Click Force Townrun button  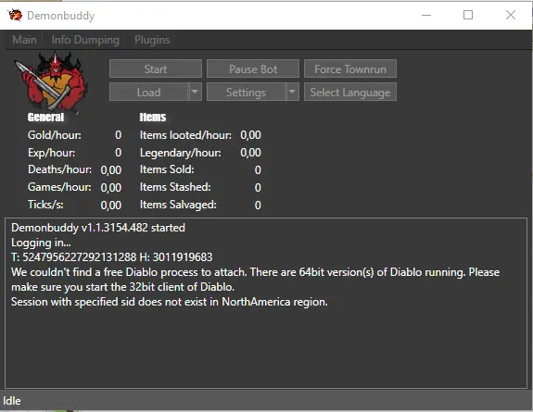[350, 69]
